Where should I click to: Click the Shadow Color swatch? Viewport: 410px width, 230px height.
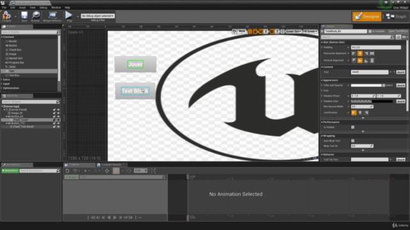click(372, 102)
